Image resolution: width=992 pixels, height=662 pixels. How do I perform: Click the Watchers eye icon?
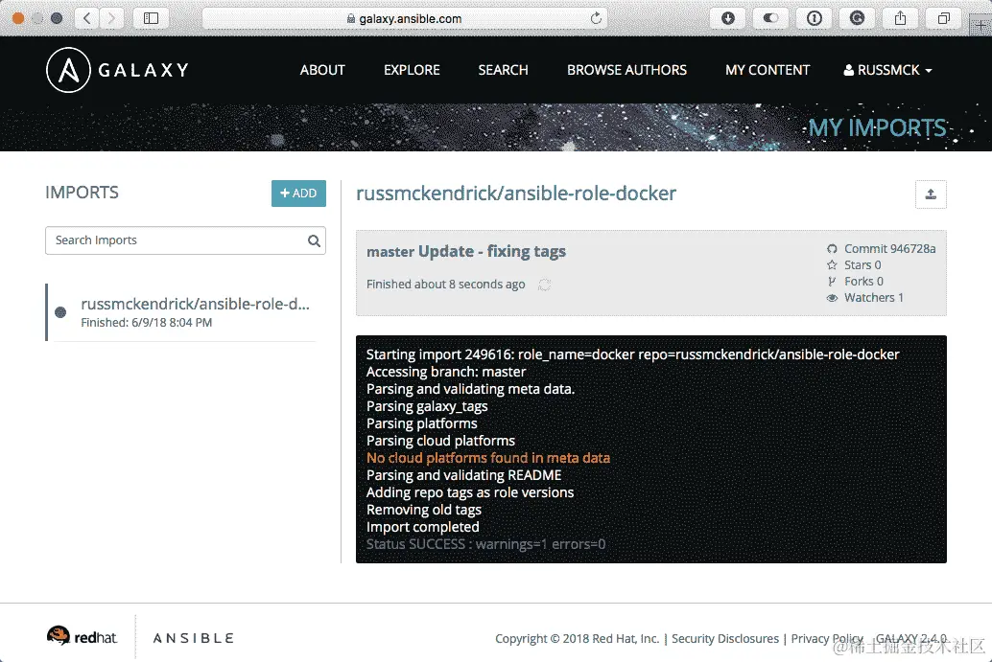832,298
